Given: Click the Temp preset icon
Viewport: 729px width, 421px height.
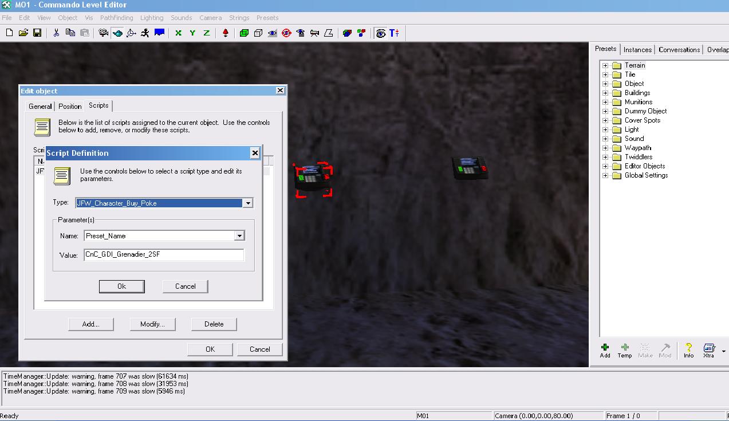Looking at the screenshot, I should 624,350.
